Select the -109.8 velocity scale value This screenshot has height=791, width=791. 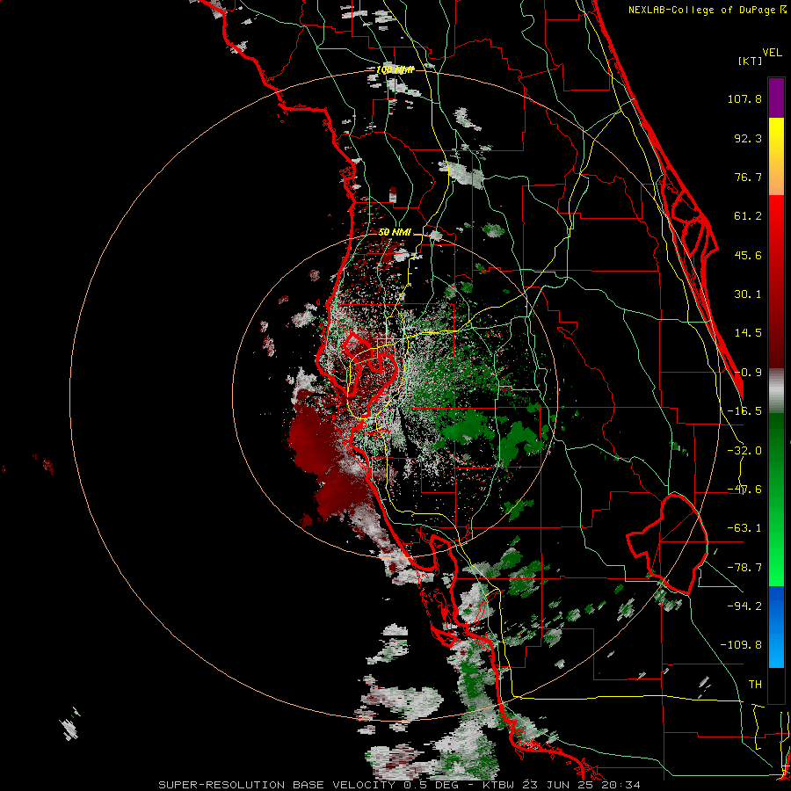[741, 645]
